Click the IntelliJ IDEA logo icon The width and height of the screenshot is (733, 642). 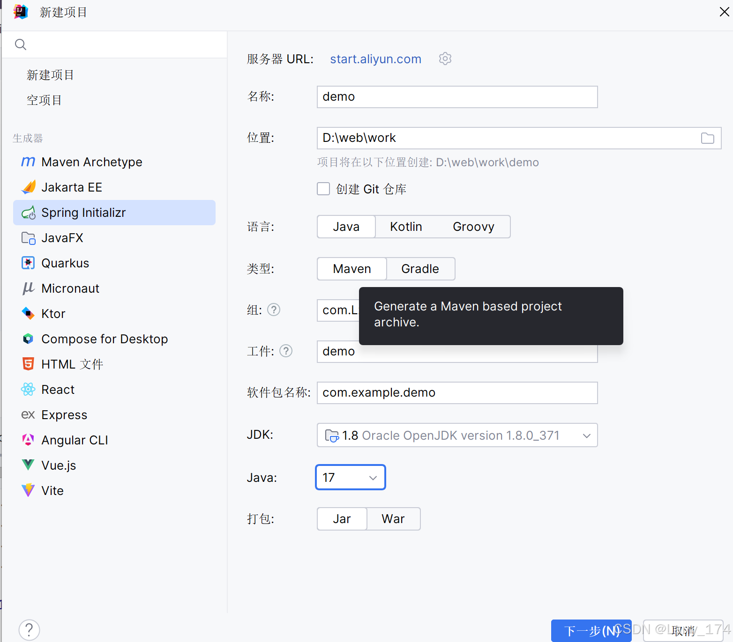(x=21, y=12)
